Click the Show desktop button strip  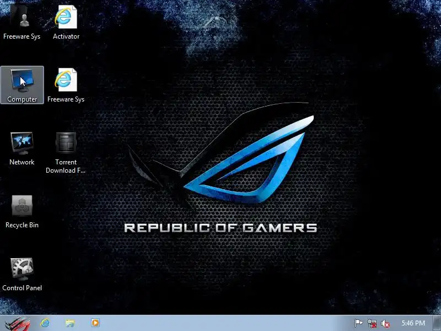click(437, 323)
